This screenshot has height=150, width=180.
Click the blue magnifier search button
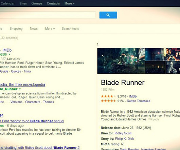(x=108, y=15)
